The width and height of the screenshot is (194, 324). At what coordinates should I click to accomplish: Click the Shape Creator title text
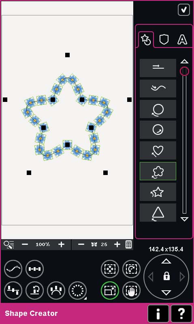click(31, 313)
